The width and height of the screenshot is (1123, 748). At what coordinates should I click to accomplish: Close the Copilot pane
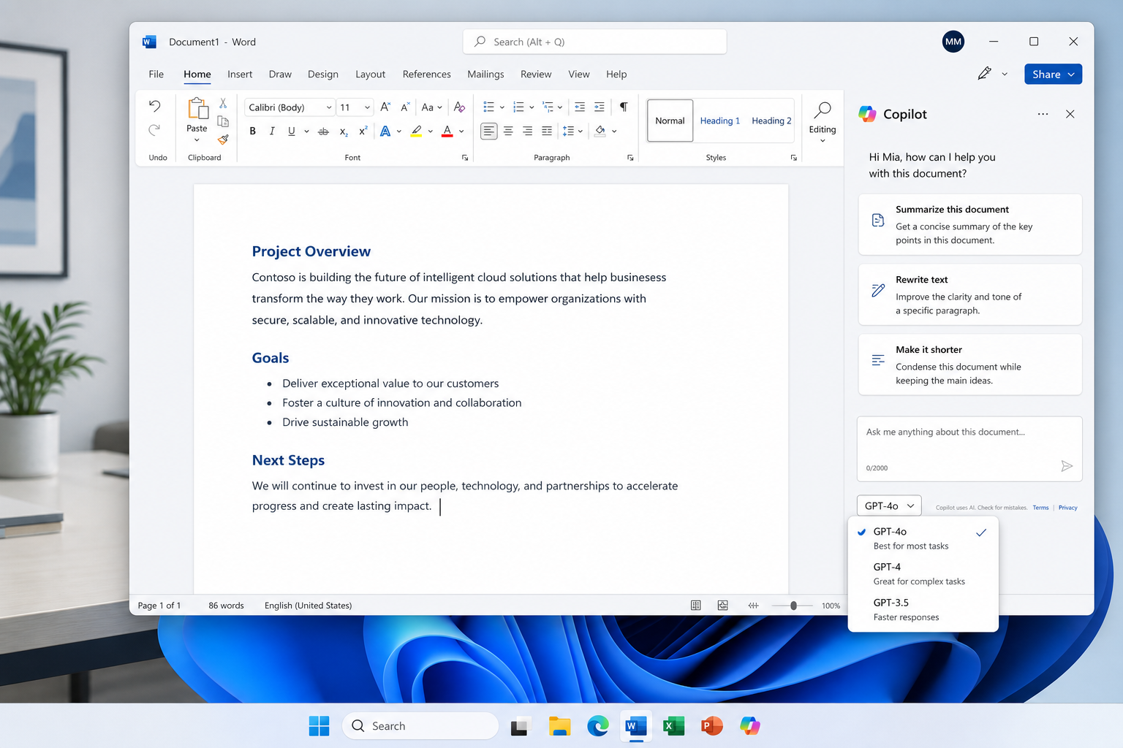pos(1070,114)
